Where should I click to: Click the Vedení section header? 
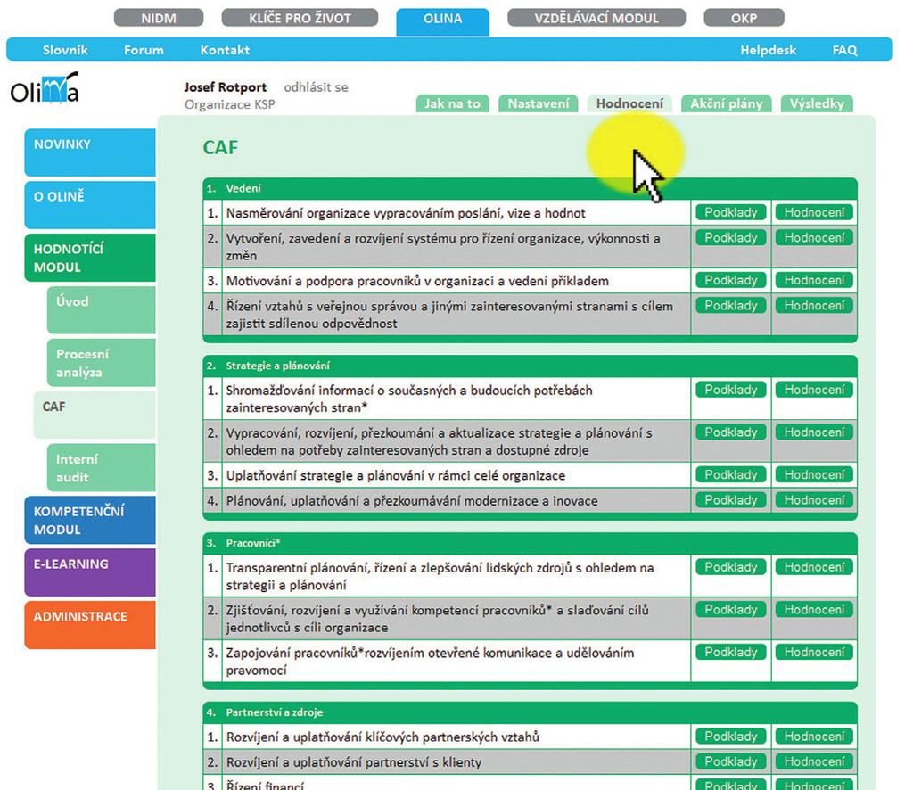pyautogui.click(x=530, y=189)
